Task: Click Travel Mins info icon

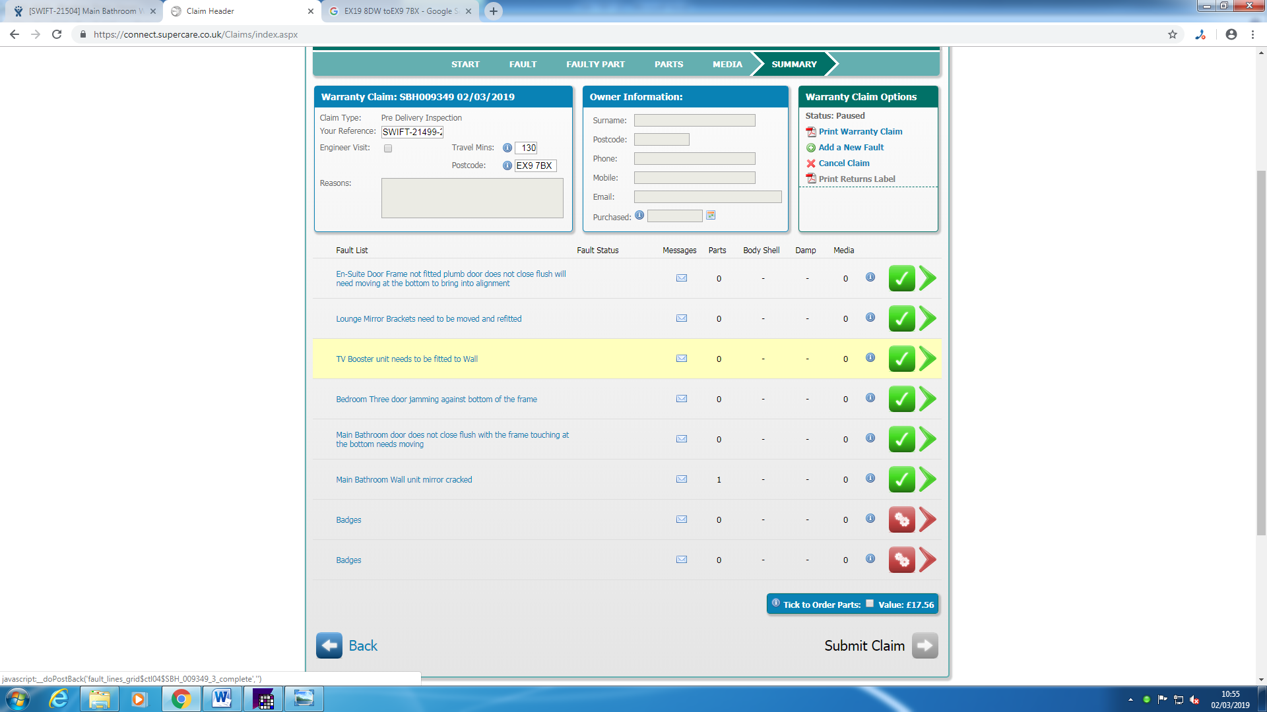Action: (507, 148)
